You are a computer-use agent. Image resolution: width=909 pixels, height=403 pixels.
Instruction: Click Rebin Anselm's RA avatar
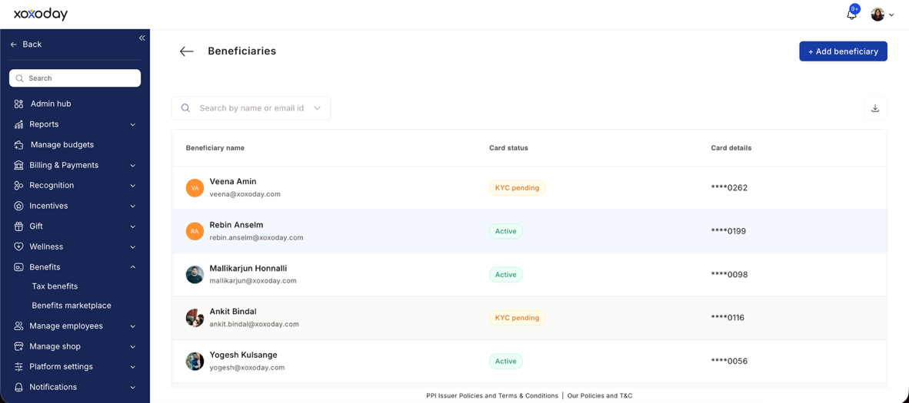195,231
